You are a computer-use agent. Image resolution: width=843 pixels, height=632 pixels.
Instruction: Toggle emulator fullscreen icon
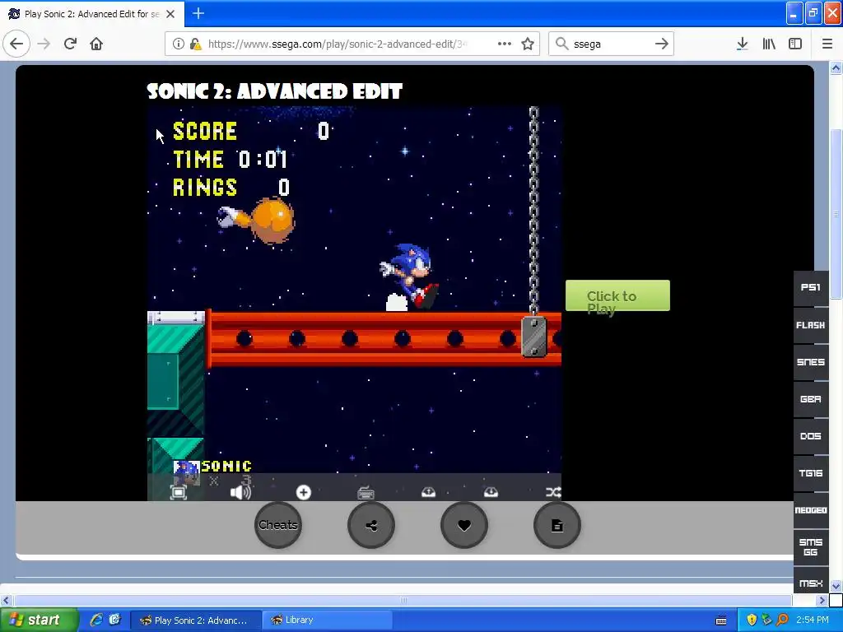[x=179, y=492]
